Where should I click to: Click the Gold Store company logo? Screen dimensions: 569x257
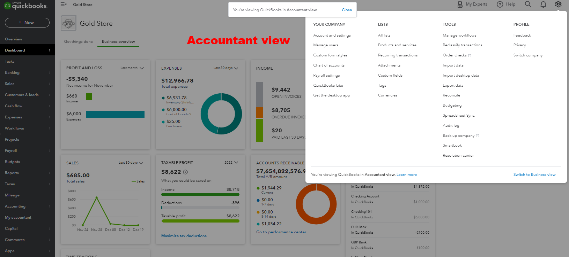[x=68, y=24]
